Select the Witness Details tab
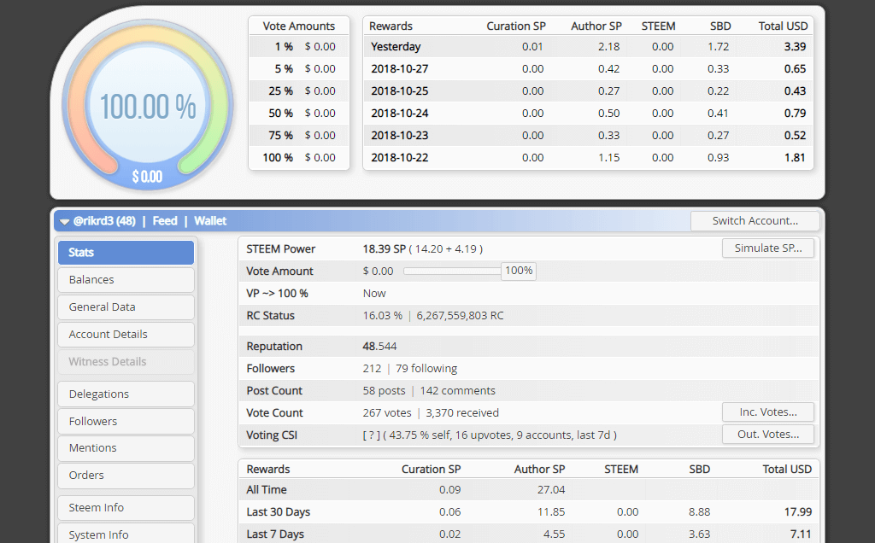 coord(126,362)
